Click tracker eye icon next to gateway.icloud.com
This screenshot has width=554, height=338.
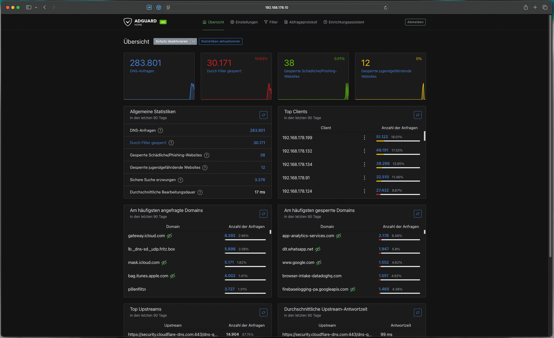[x=170, y=236]
